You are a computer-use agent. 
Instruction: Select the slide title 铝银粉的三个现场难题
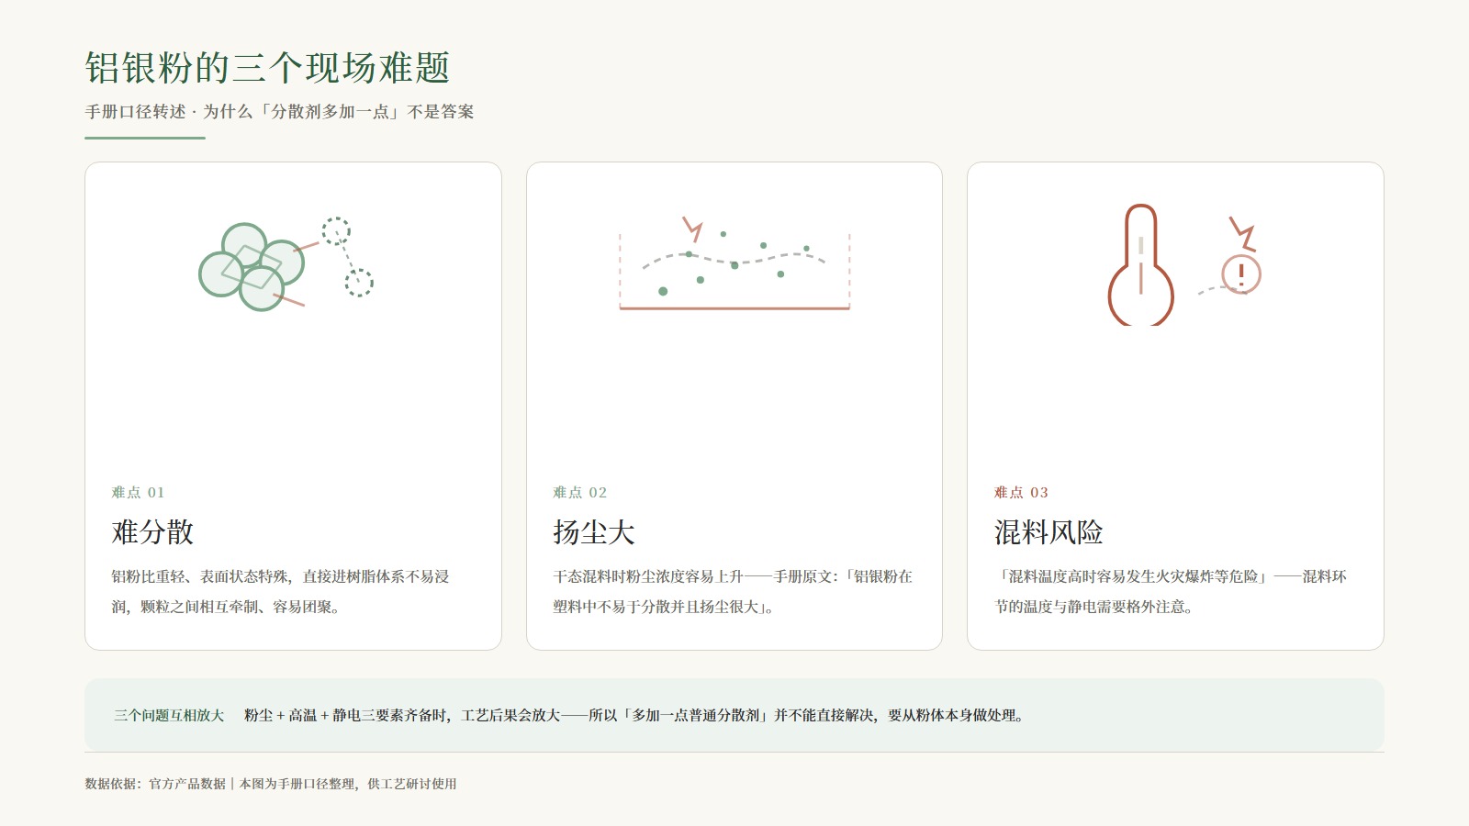[267, 68]
